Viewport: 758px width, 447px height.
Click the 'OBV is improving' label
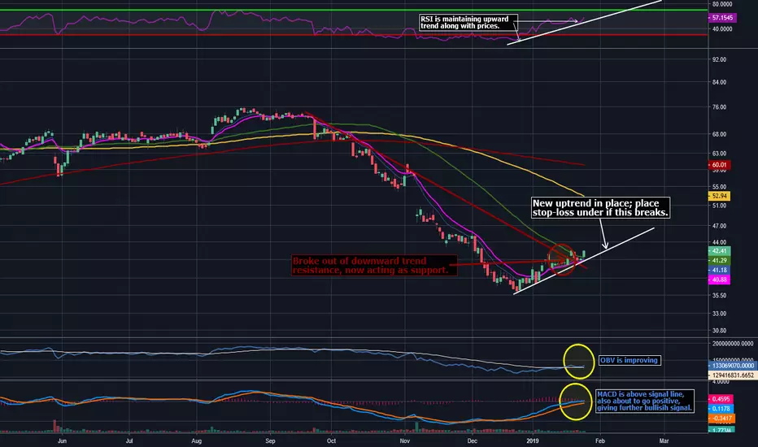tap(629, 361)
